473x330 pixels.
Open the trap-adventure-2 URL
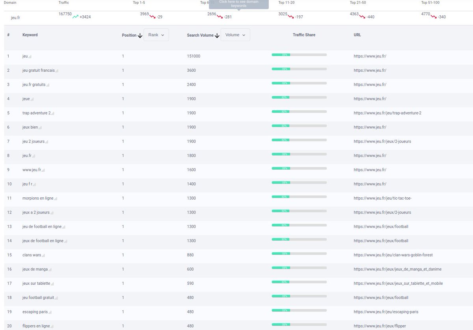(x=387, y=113)
